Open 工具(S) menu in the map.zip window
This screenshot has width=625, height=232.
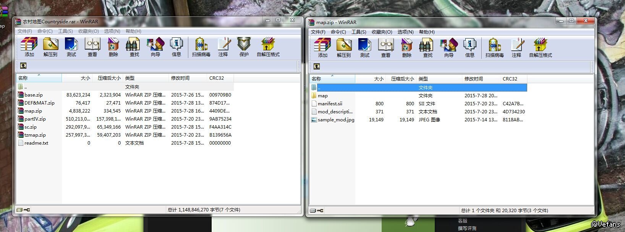[x=359, y=32]
